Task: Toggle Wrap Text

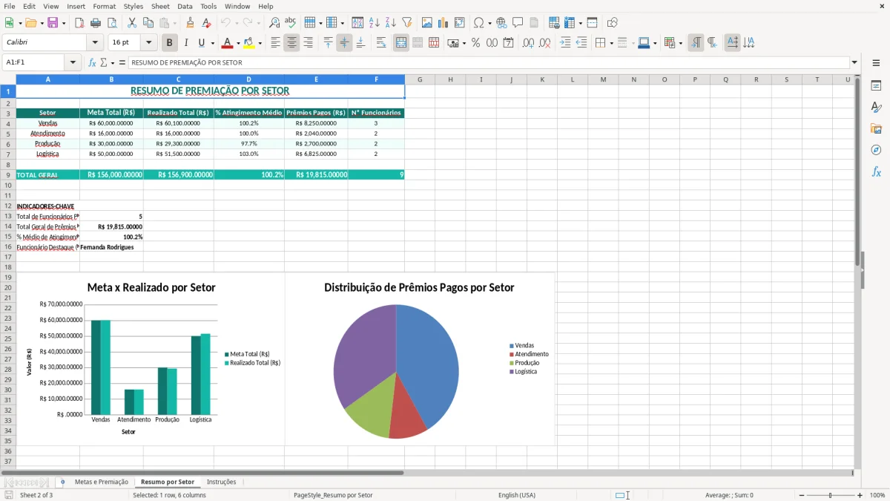Action: tap(381, 43)
